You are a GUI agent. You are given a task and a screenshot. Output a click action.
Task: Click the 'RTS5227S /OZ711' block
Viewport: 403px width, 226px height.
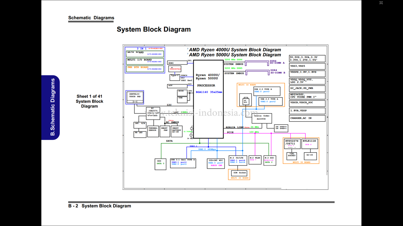point(292,143)
